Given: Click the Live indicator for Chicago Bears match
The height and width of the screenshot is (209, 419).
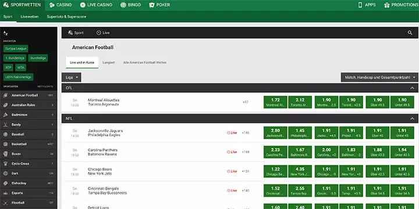Looking at the screenshot, I should pyautogui.click(x=232, y=171).
